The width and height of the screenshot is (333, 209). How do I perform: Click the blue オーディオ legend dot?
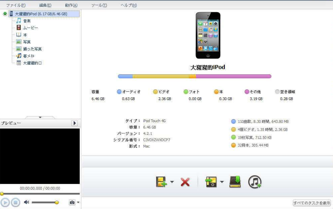click(x=119, y=92)
